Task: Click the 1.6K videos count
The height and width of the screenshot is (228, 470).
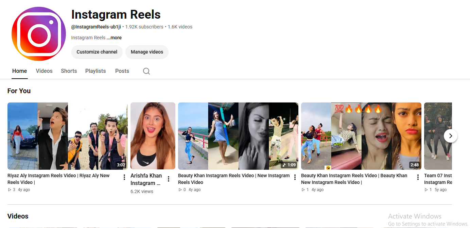Action: tap(180, 27)
